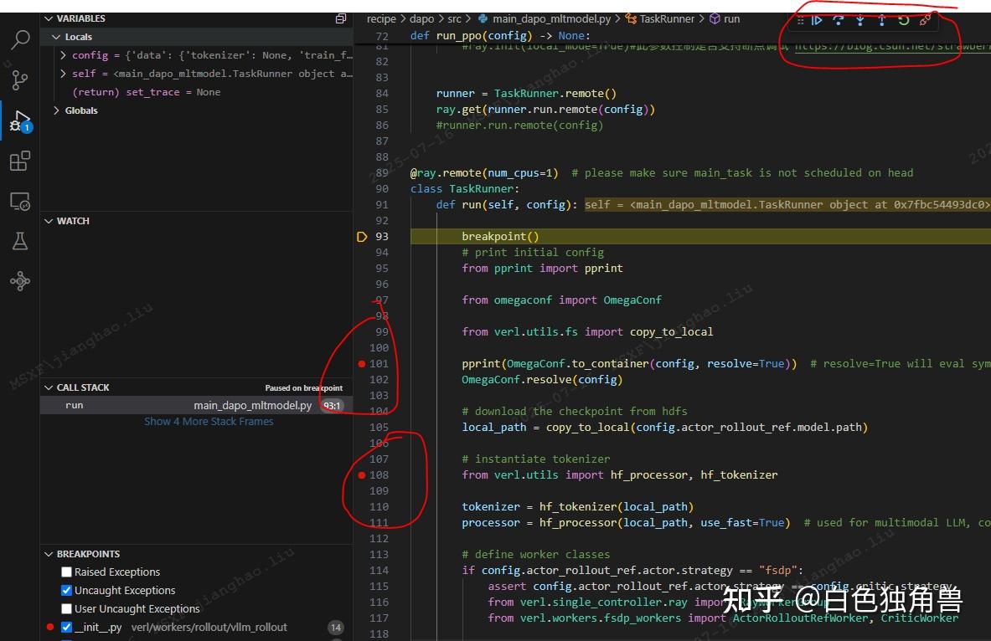Expand the Globals section
Screen dimensions: 991x641
pos(56,110)
